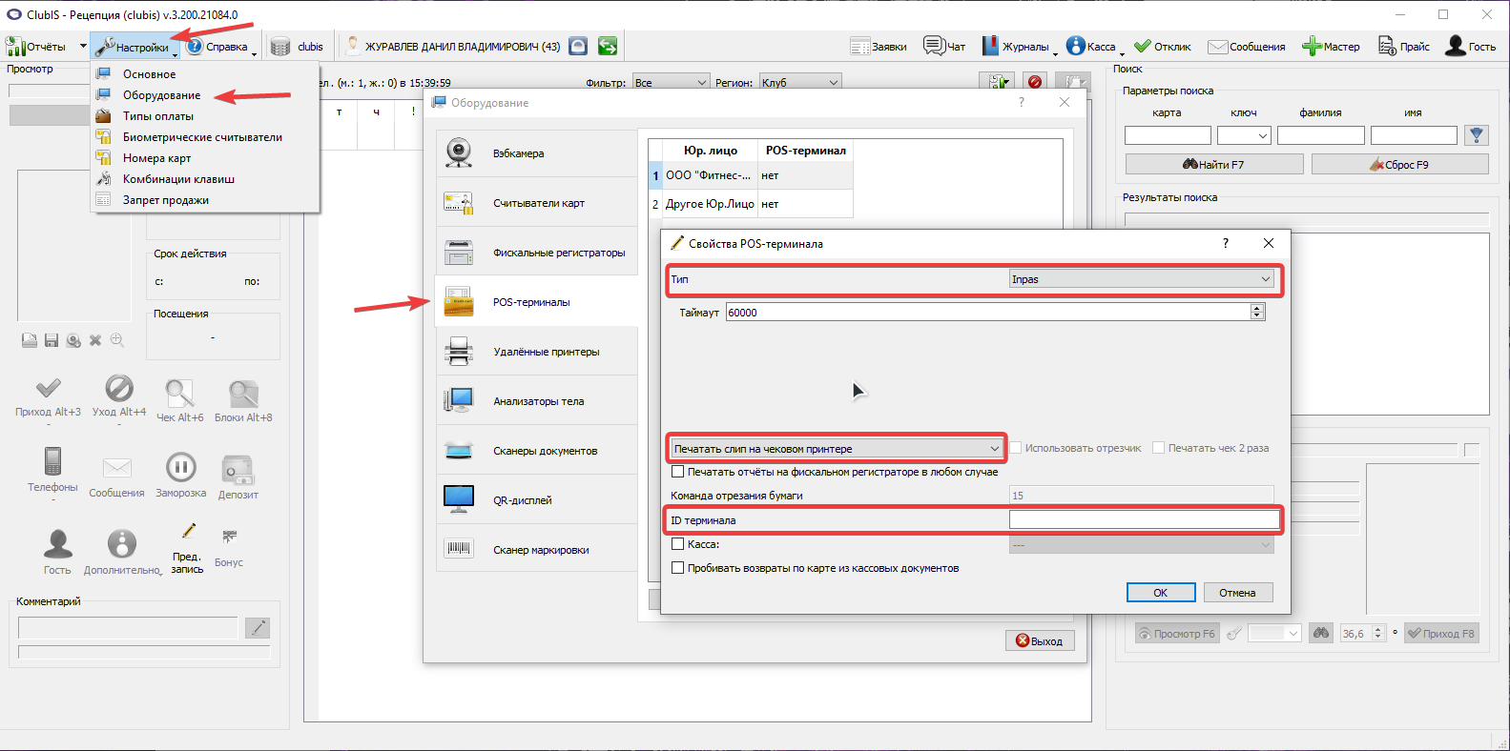Open the slip printing mode dropdown

pos(837,449)
